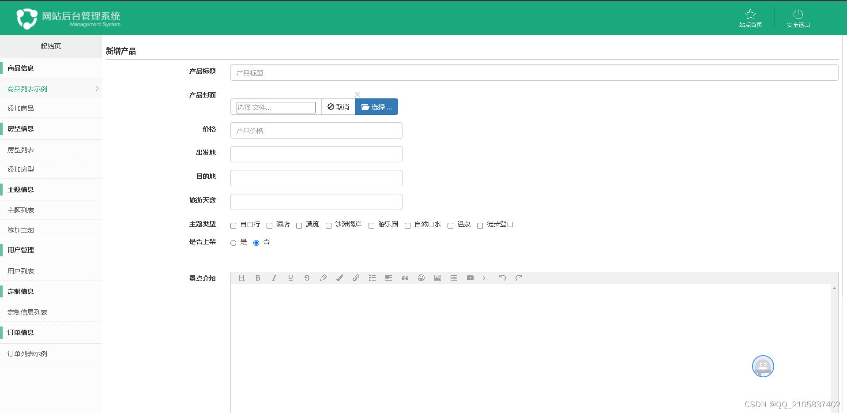Apply underline formatting in editor
This screenshot has width=847, height=413.
pyautogui.click(x=290, y=278)
